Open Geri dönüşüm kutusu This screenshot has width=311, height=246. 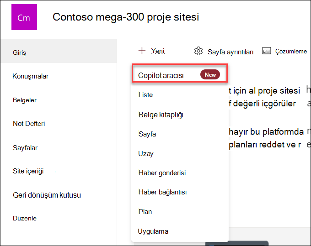[x=47, y=195]
